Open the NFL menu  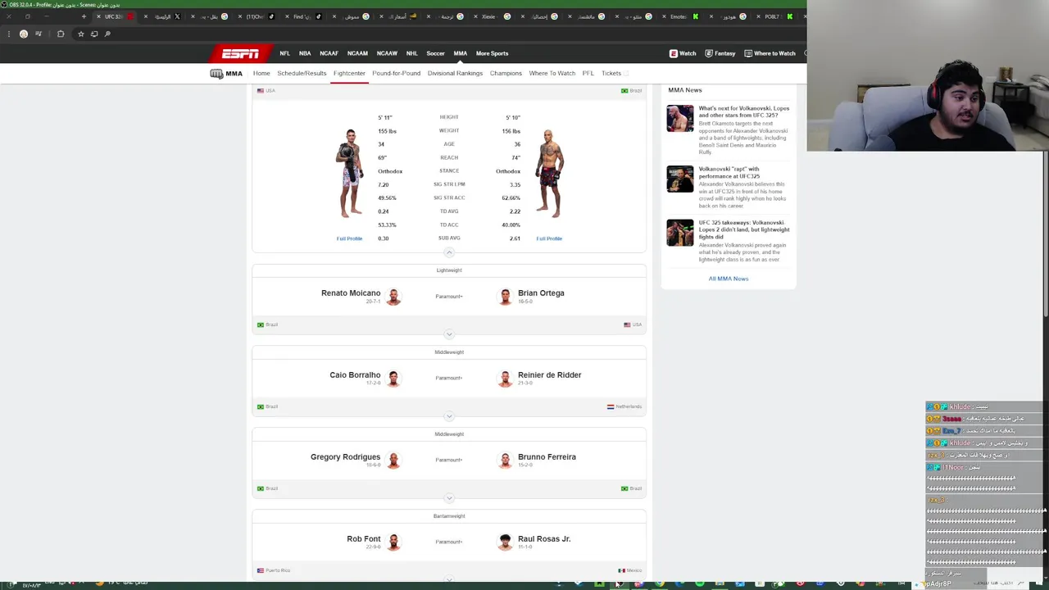pyautogui.click(x=284, y=53)
